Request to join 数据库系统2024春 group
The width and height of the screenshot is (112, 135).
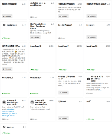[x=7, y=16]
